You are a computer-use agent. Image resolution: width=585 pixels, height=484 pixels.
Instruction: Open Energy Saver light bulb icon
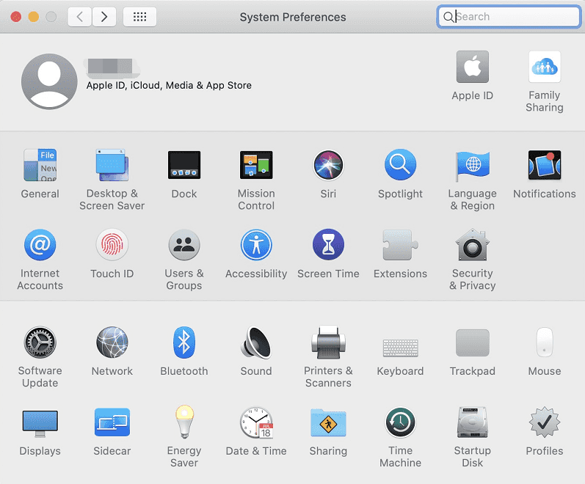pyautogui.click(x=184, y=423)
